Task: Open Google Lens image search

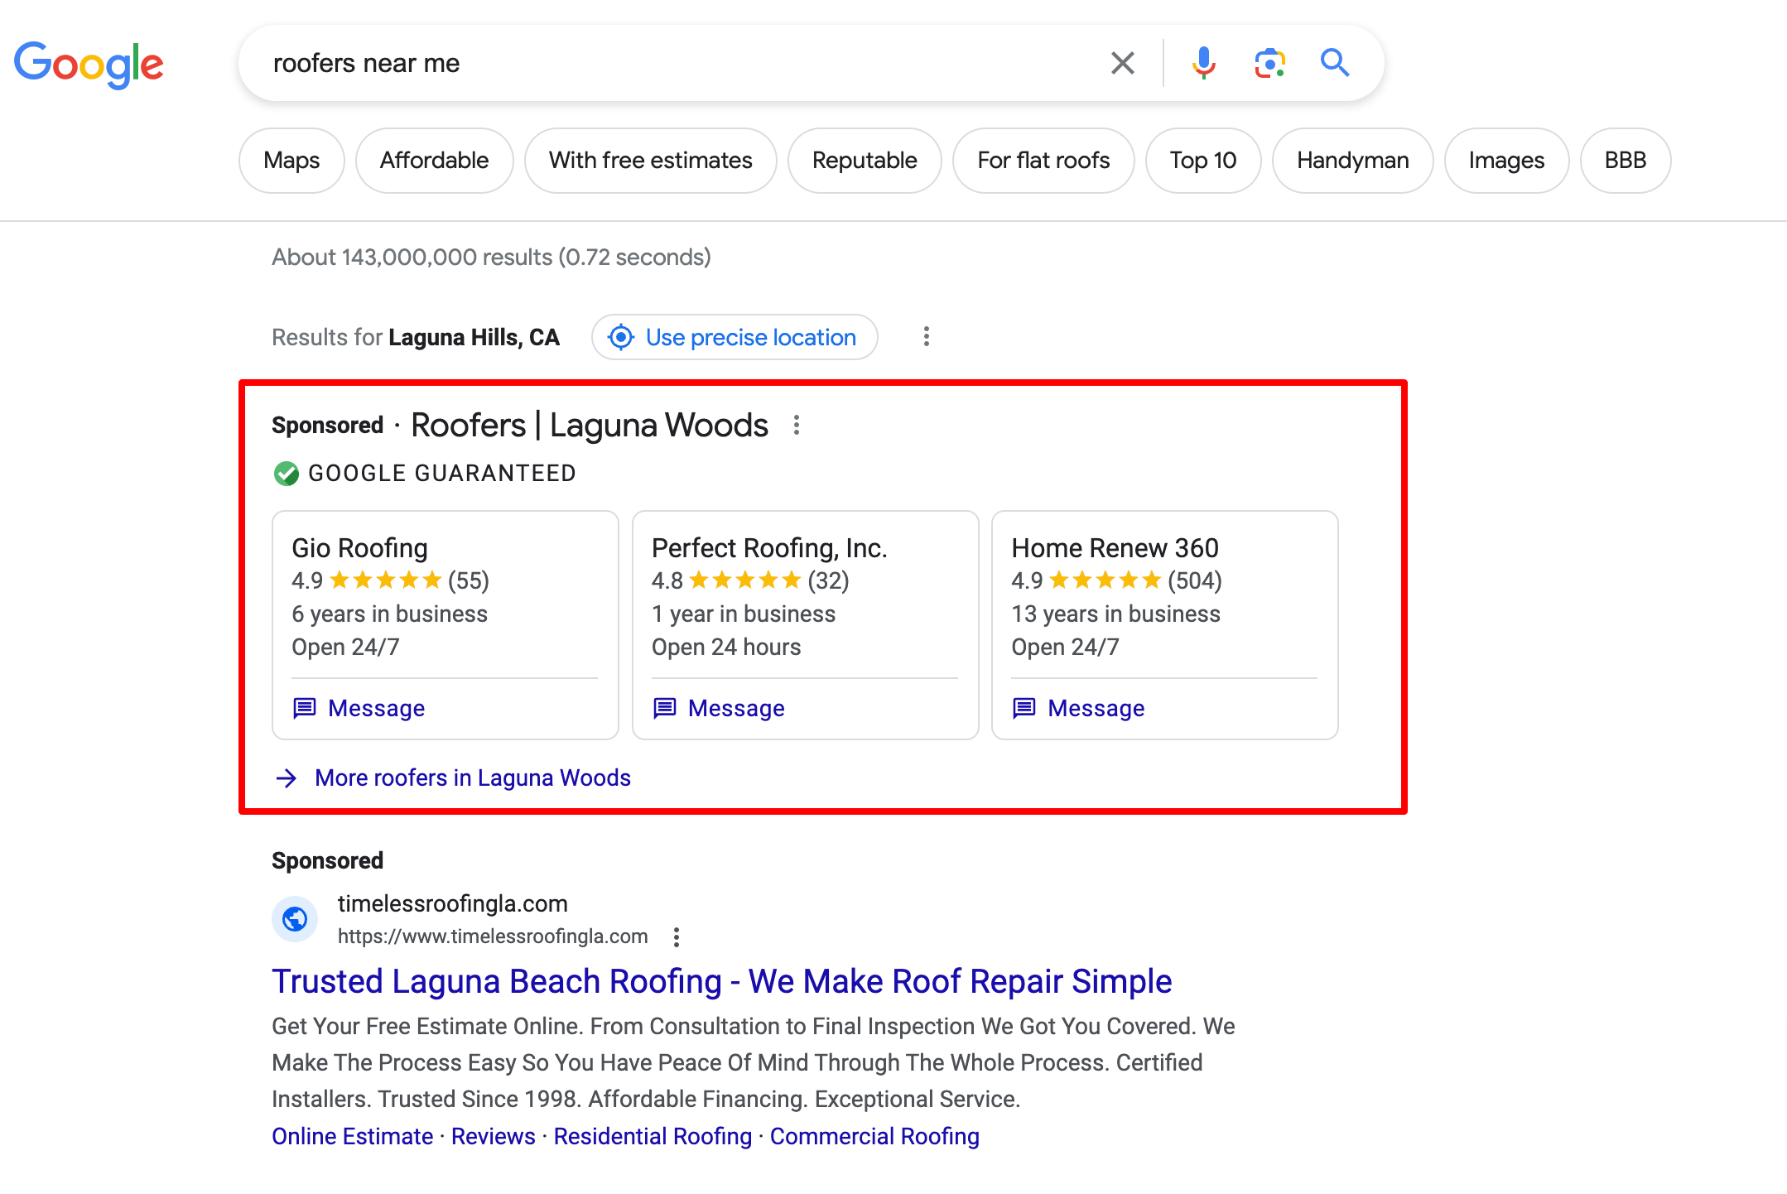Action: pos(1269,63)
